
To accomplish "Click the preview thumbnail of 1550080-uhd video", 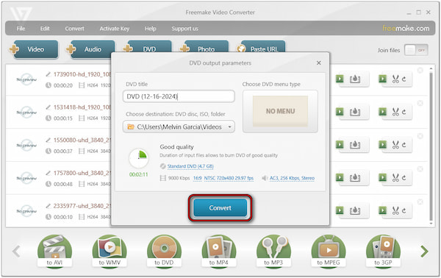I will pos(26,145).
